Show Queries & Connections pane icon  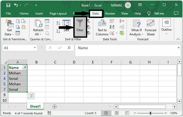tap(47, 21)
